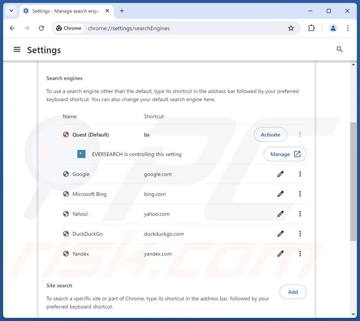Click the Manage extension button
This screenshot has height=321, width=360.
(x=285, y=154)
